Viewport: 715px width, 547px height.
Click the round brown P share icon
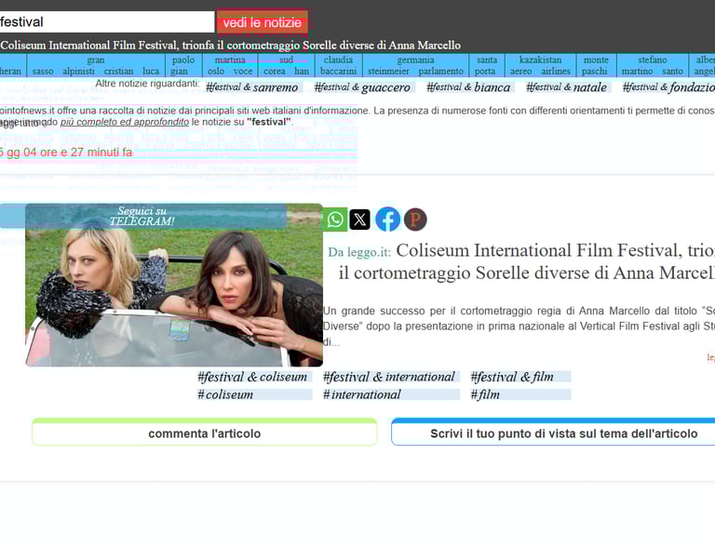pos(415,220)
